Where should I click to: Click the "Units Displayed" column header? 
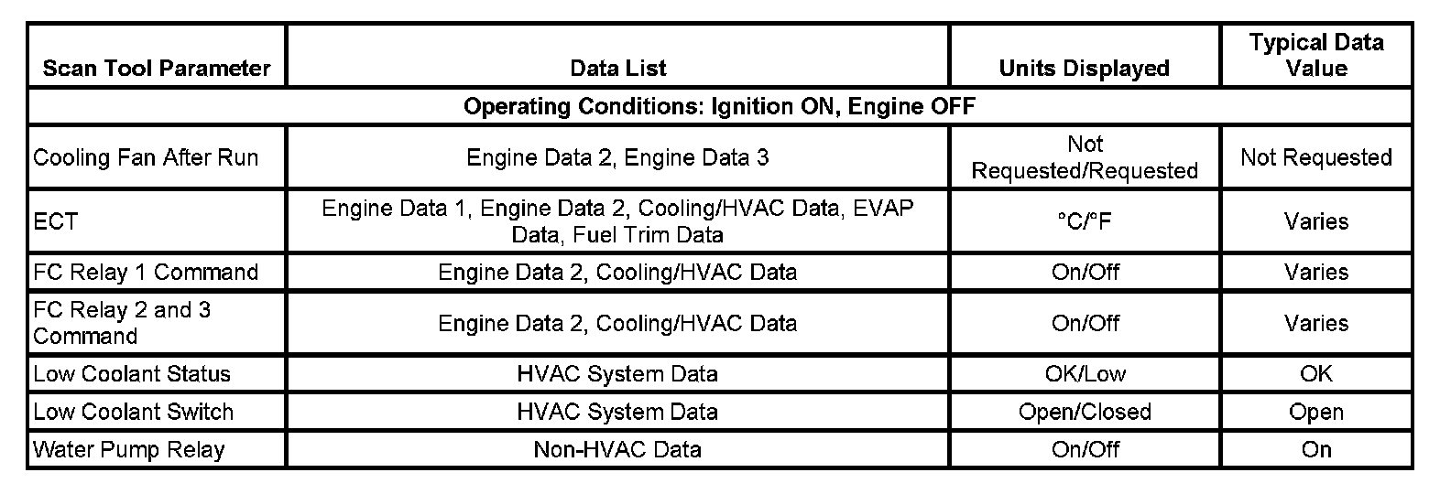tap(1084, 69)
